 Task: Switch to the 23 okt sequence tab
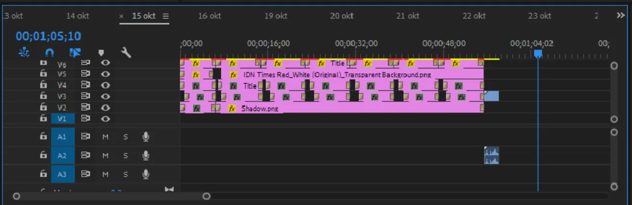point(540,16)
